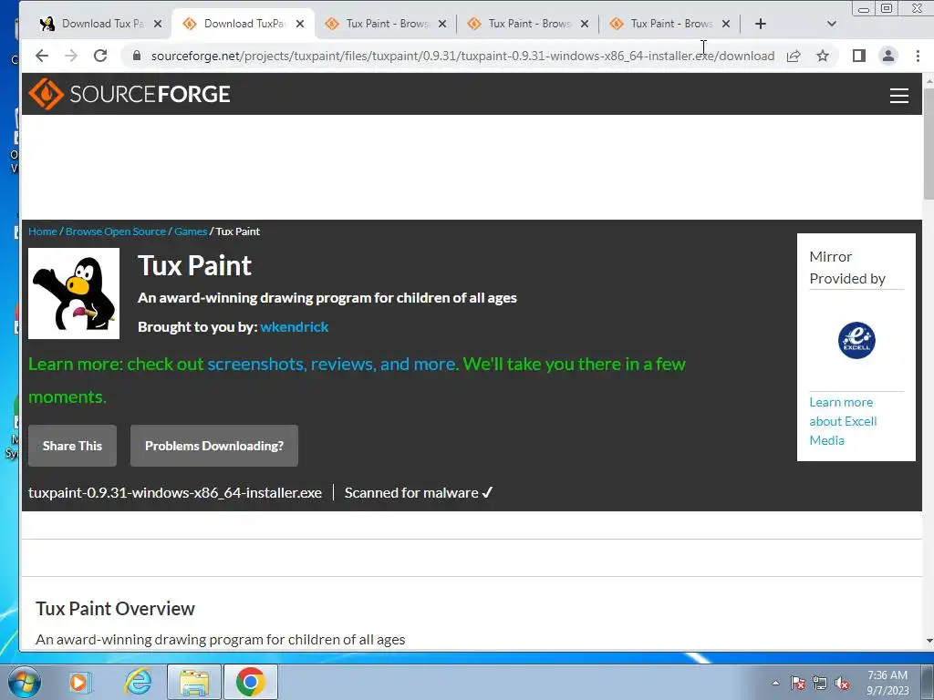Expand the tab search dropdown arrow
Screen dimensions: 934x700
832,24
